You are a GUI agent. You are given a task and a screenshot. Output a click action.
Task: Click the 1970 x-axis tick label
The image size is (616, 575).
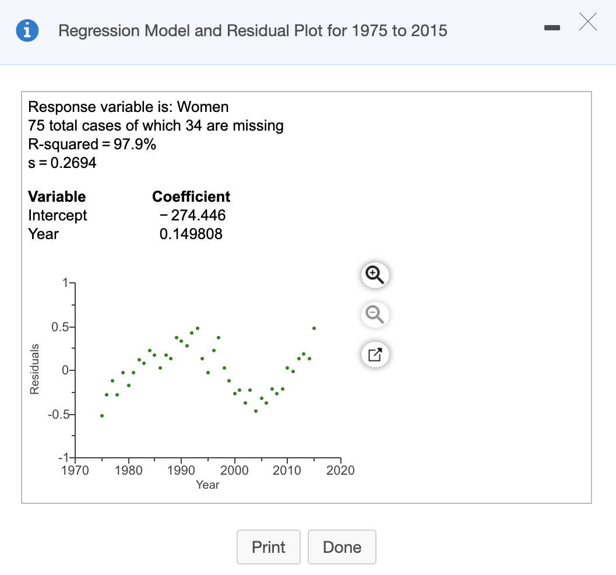pyautogui.click(x=75, y=470)
